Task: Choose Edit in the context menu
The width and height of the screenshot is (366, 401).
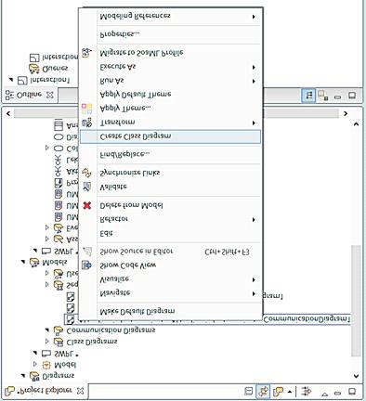Action: 170,233
